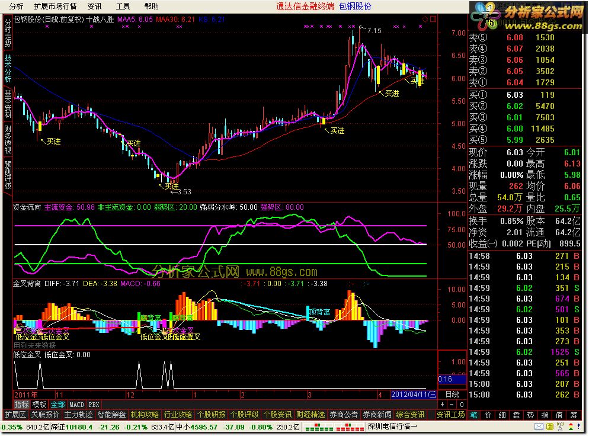The height and width of the screenshot is (436, 589).
Task: Open the 资讯工场 tab
Action: pyautogui.click(x=450, y=415)
